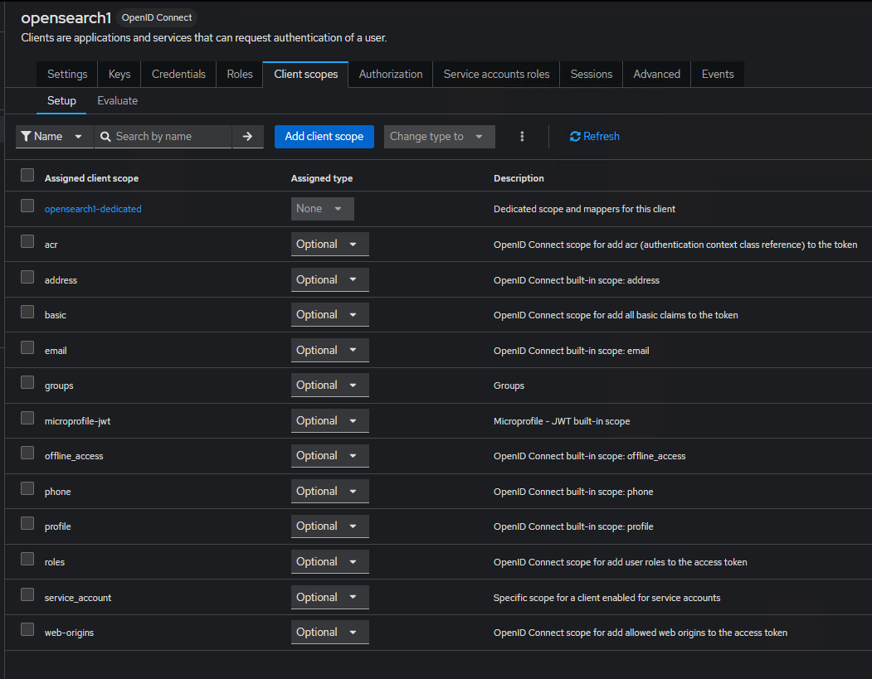Click the Refresh text link
The height and width of the screenshot is (679, 872).
[602, 136]
